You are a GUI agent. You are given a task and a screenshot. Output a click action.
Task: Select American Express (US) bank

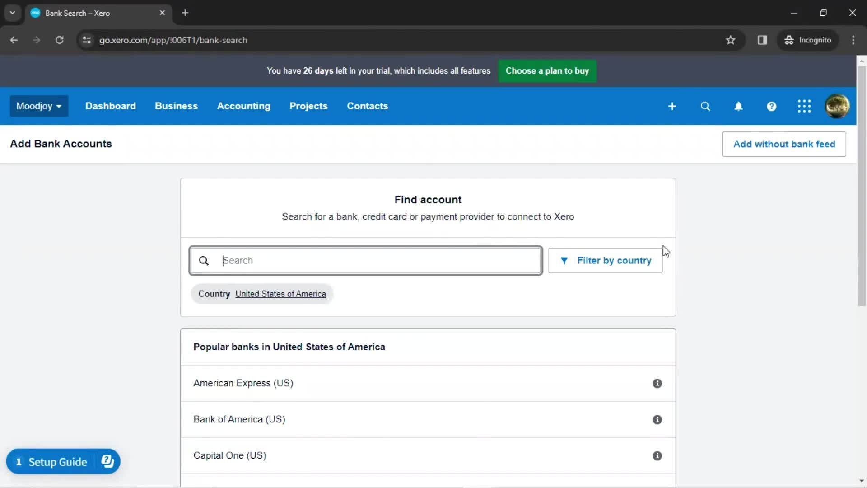pyautogui.click(x=428, y=383)
